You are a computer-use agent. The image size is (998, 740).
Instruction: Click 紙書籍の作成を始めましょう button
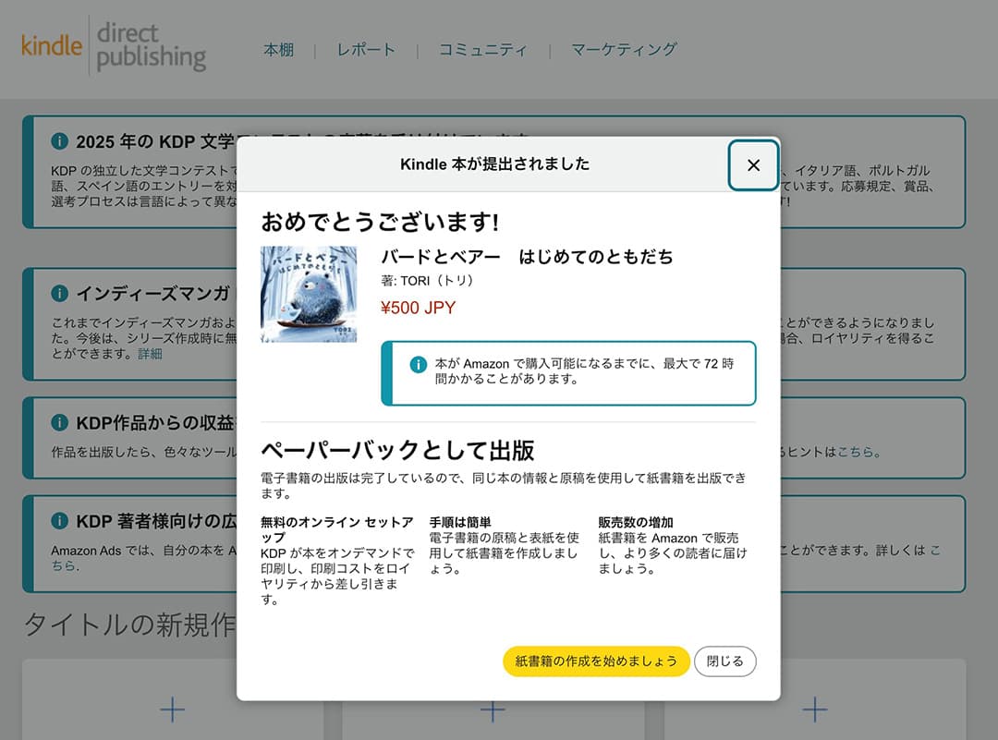596,661
